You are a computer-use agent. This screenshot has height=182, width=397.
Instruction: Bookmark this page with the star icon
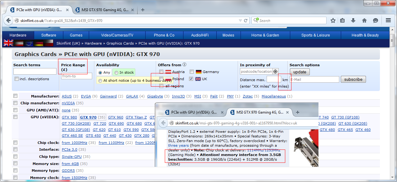[333, 21]
